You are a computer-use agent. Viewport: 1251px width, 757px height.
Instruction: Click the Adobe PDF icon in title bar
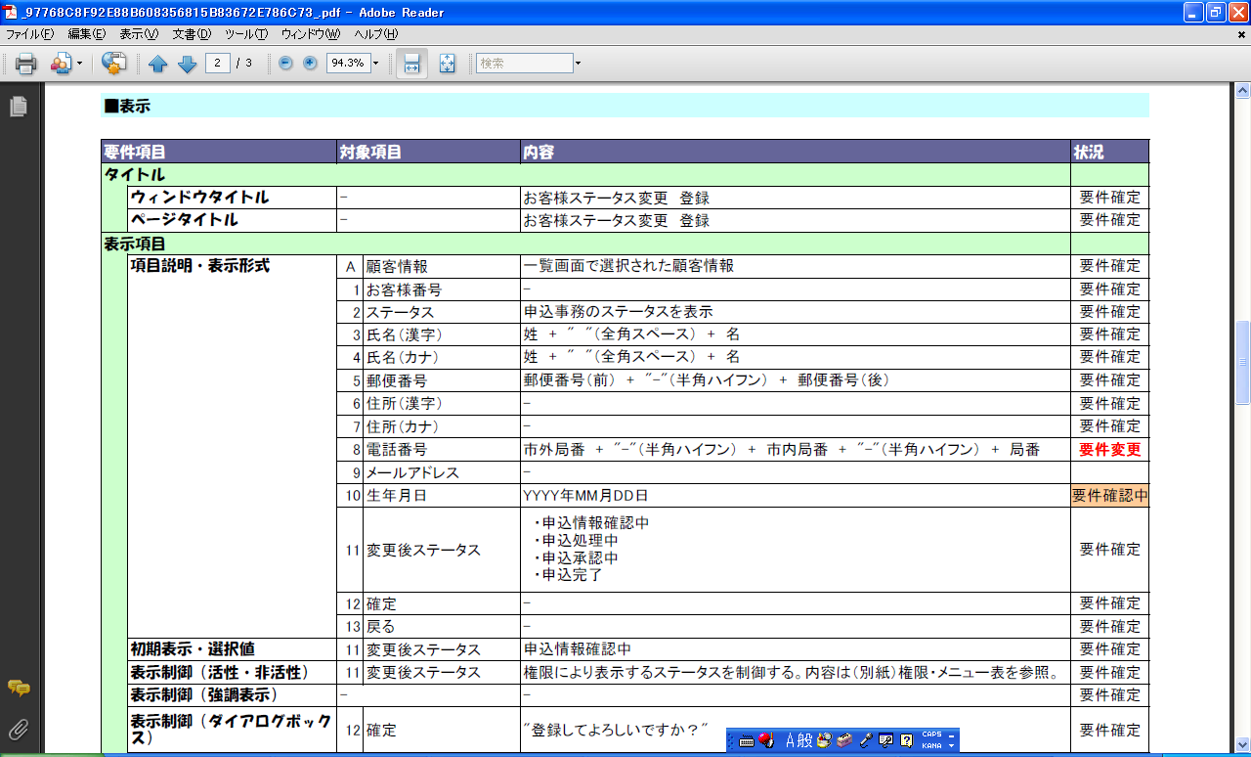coord(11,12)
